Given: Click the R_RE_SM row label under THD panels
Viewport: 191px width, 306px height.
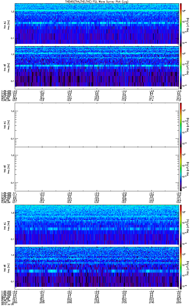Looking at the screenshot, I should 5,202.
